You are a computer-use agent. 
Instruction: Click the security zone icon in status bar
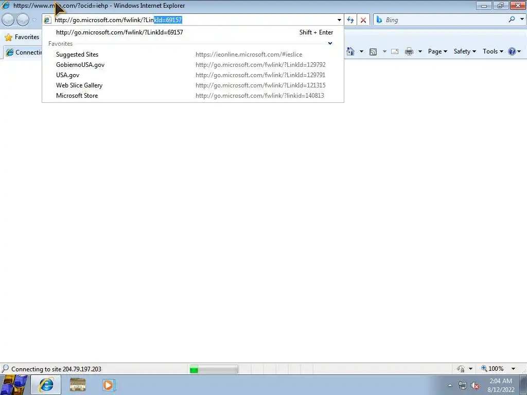pyautogui.click(x=461, y=369)
